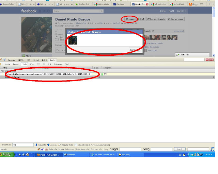Click the Size column header
This screenshot has height=174, width=218.
96,68
